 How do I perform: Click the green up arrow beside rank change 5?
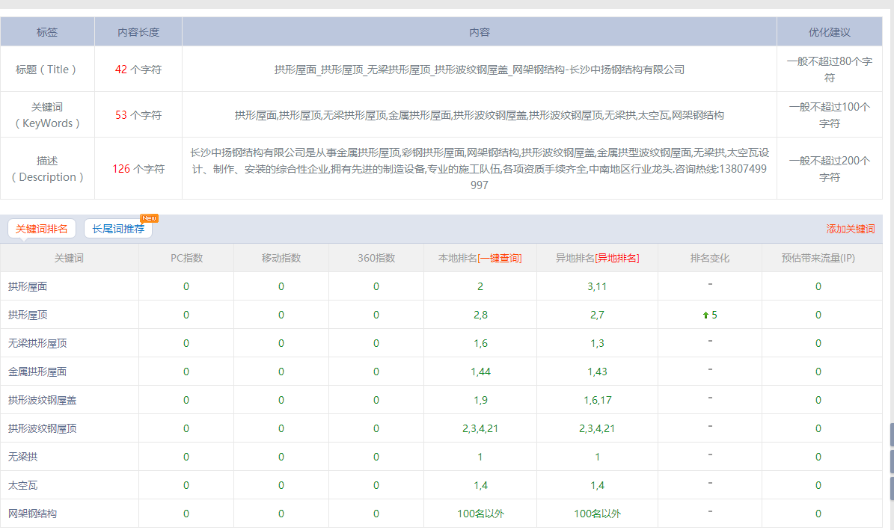(x=705, y=315)
